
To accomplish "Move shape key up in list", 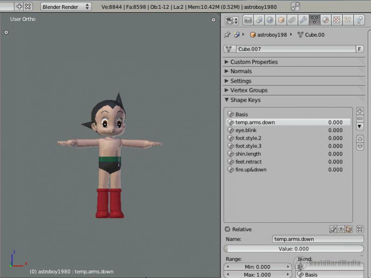I will tap(360, 139).
